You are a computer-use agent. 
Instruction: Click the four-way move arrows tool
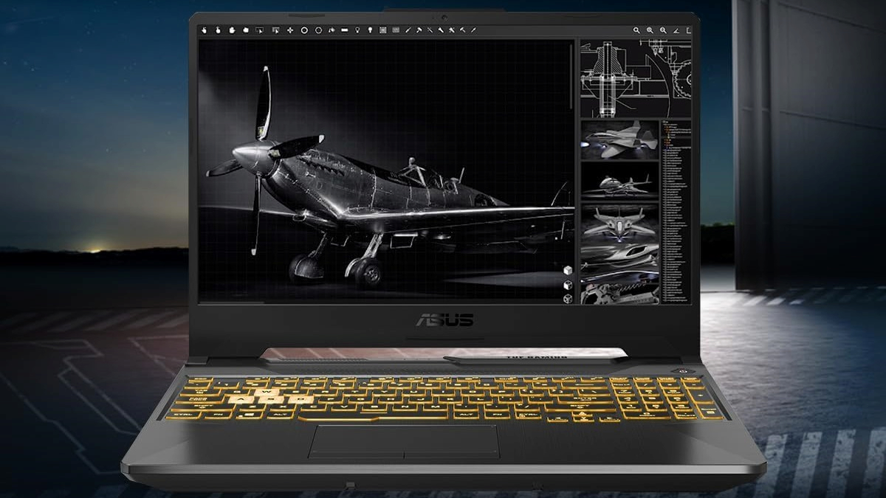289,30
